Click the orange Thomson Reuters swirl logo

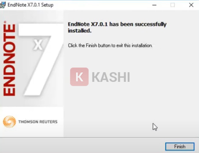click(10, 122)
